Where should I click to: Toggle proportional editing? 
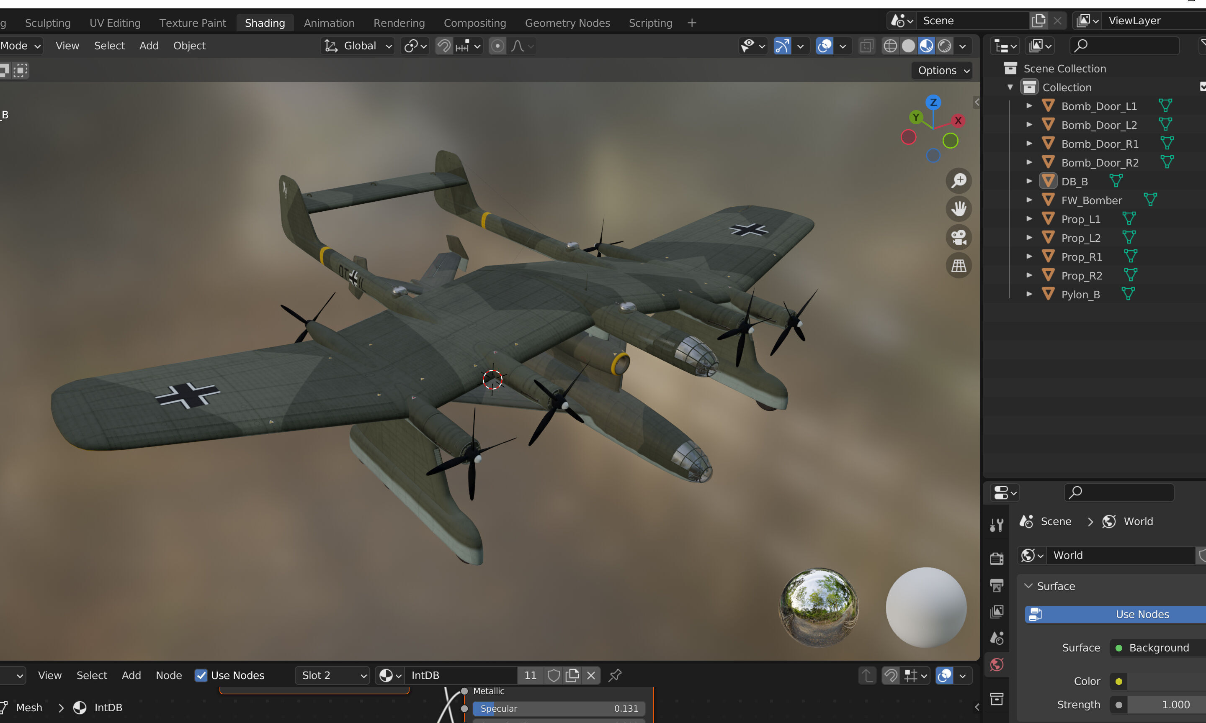497,46
